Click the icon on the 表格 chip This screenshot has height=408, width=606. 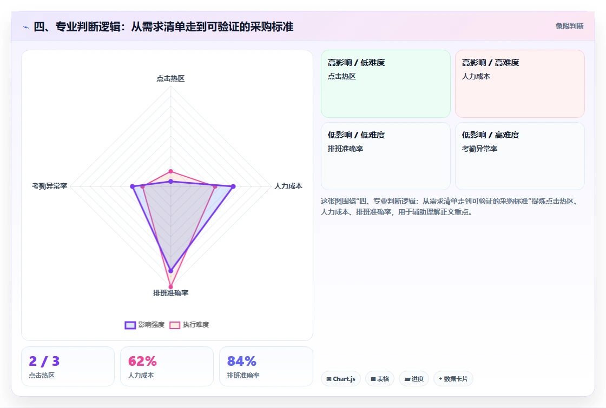pyautogui.click(x=373, y=379)
